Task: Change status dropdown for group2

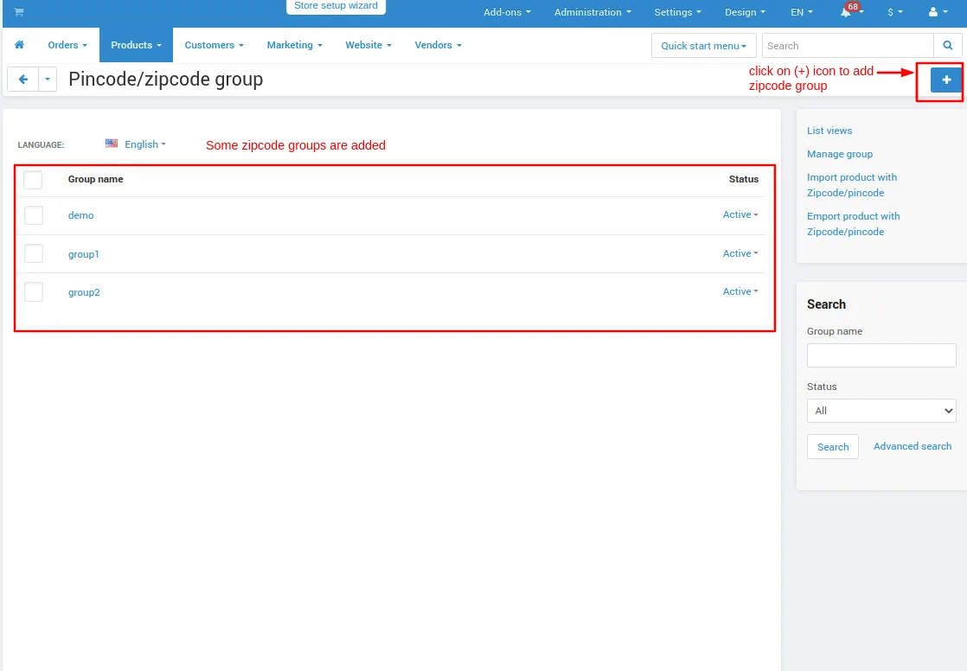Action: (x=740, y=291)
